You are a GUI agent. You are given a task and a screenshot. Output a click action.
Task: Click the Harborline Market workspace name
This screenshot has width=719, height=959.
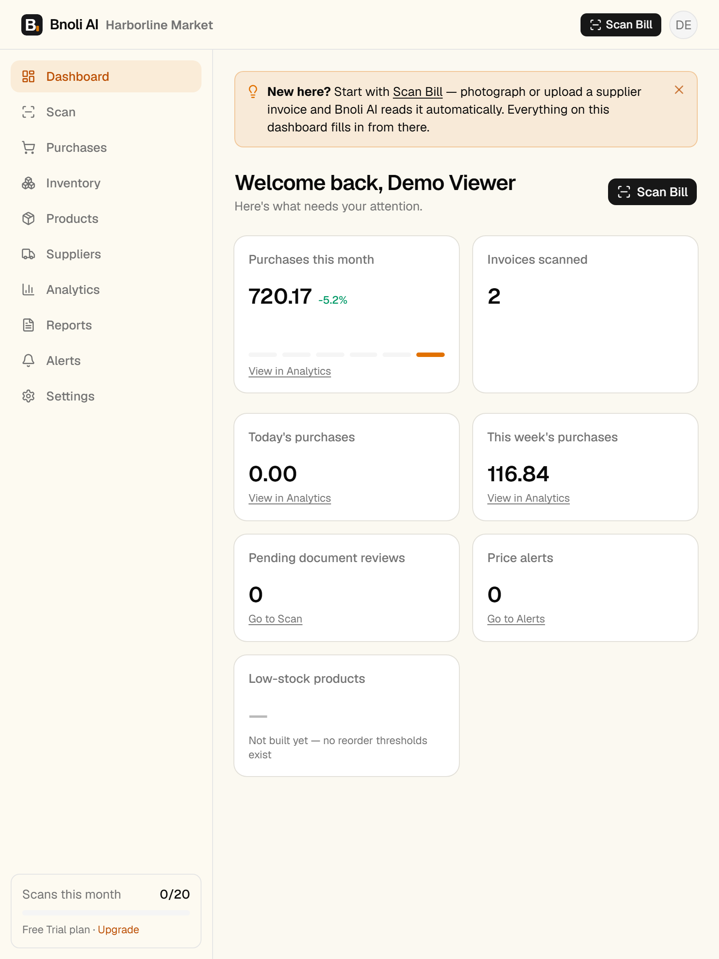(x=159, y=25)
